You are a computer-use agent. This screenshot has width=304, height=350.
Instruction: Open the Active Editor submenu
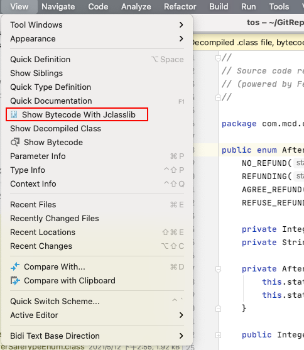(97, 315)
